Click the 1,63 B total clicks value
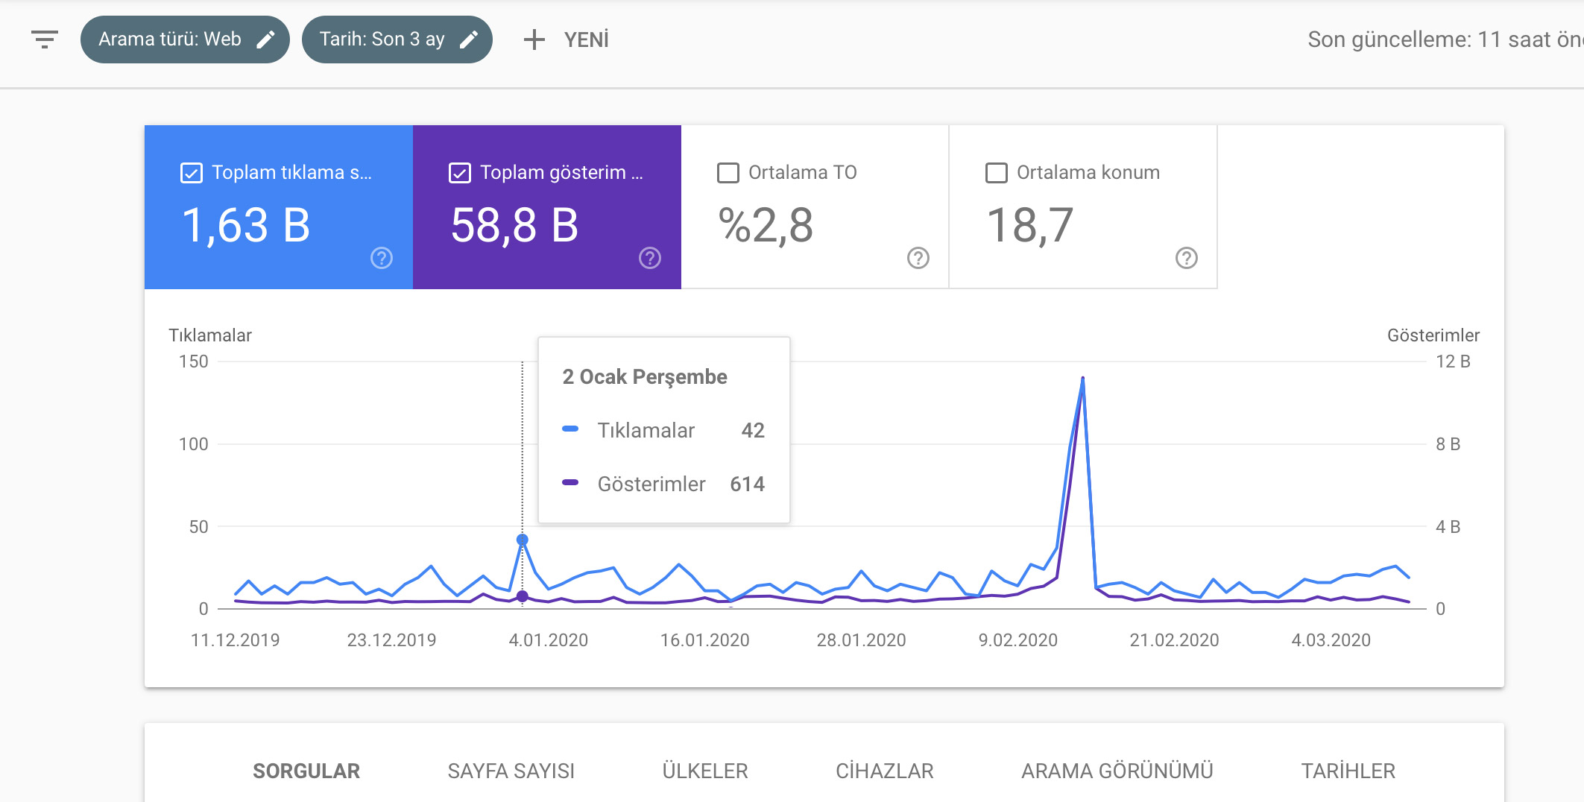 [246, 225]
